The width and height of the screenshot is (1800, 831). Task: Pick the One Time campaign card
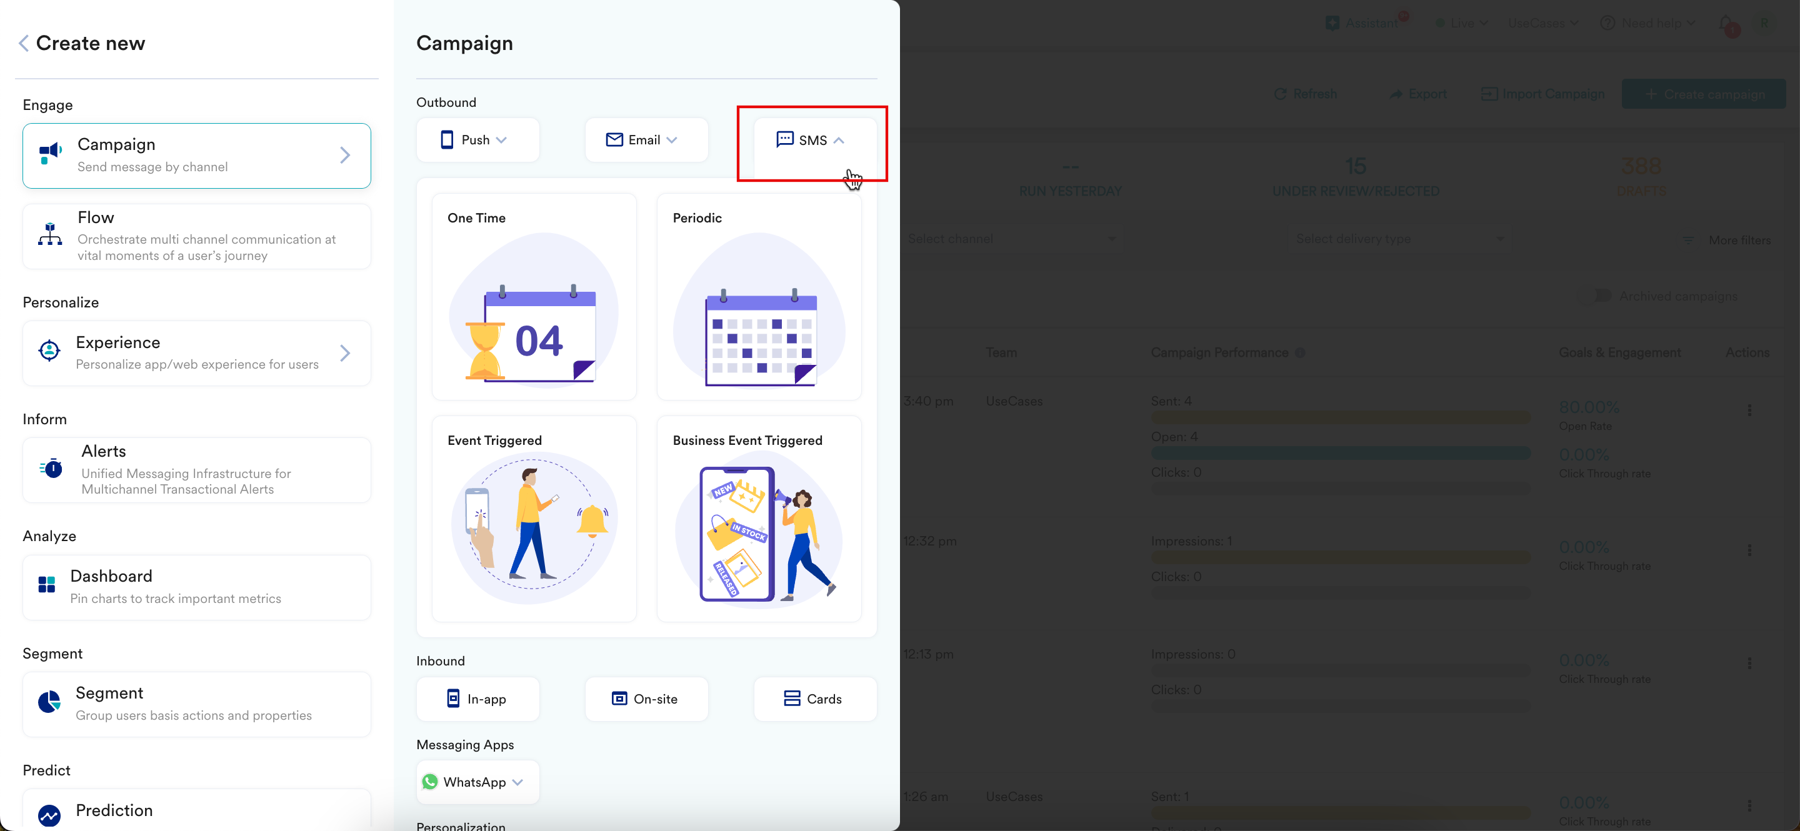point(534,297)
